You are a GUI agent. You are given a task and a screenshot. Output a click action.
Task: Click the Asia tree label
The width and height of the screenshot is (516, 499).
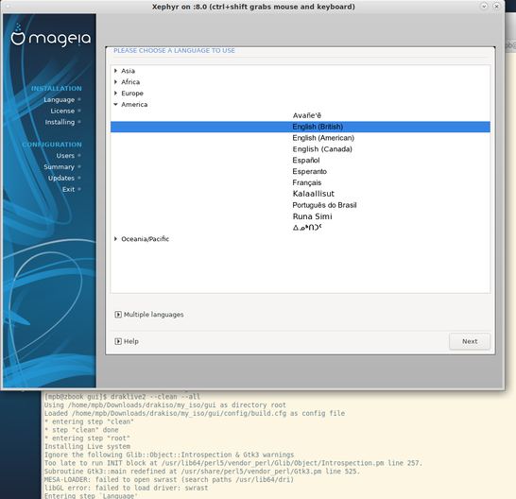(128, 71)
